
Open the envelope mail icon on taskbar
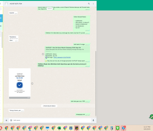tap(71, 128)
